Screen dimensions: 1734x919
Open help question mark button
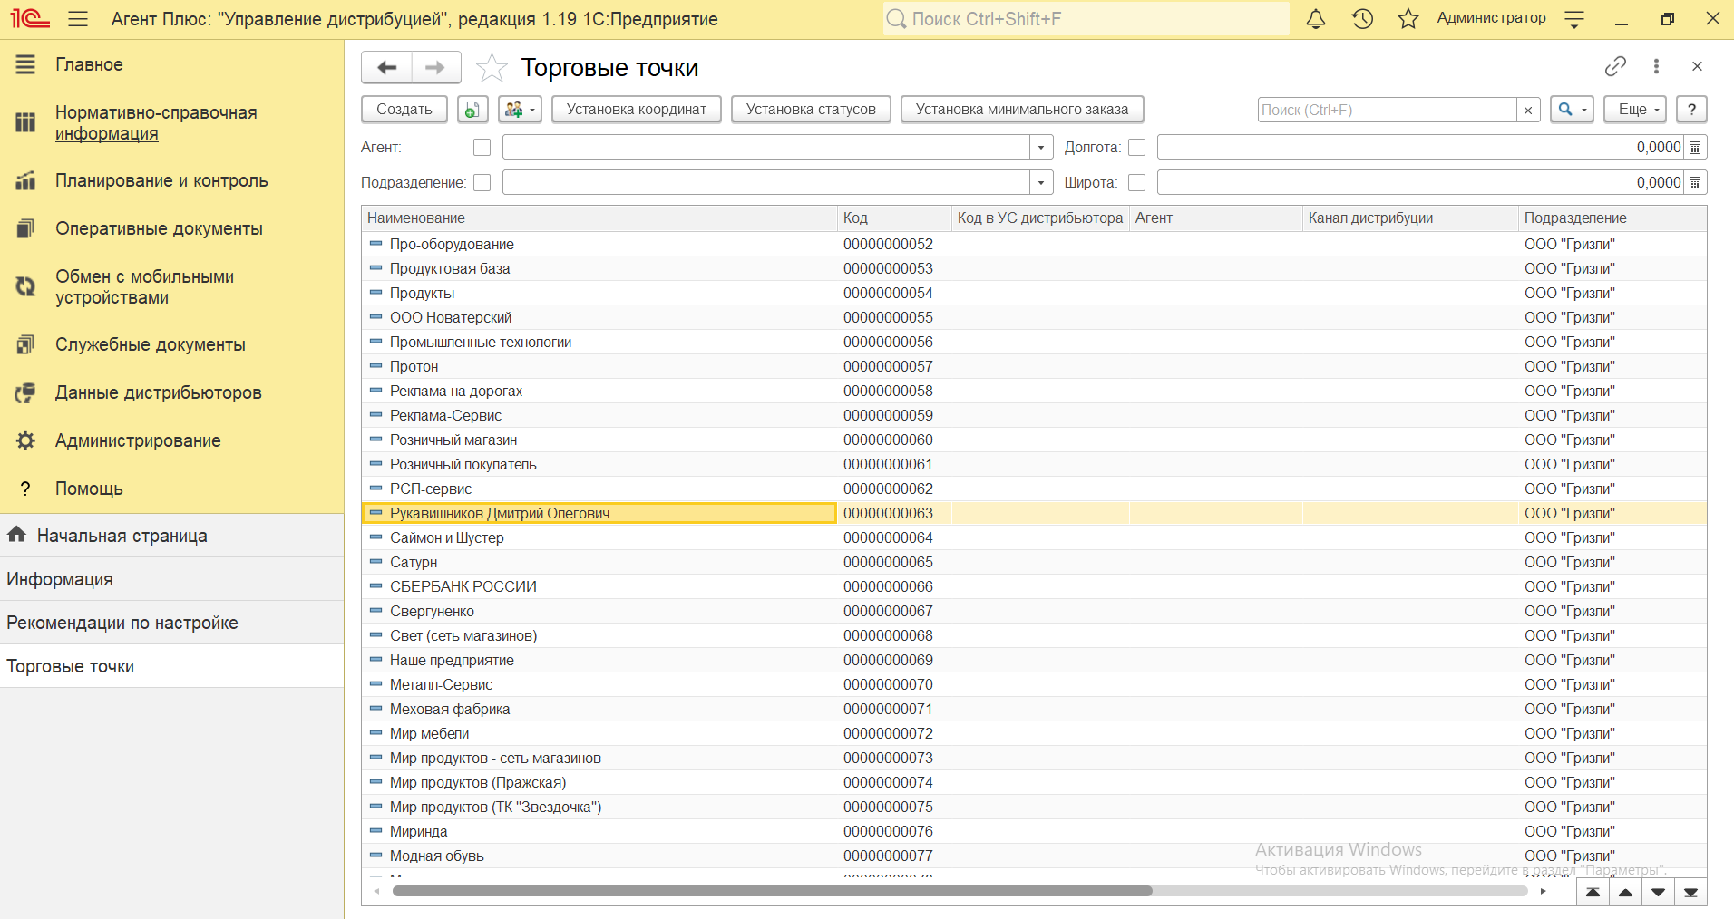1691,110
